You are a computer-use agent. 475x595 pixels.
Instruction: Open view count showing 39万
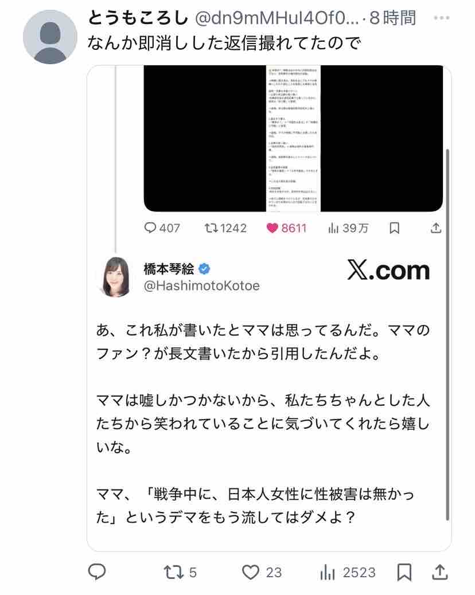pyautogui.click(x=348, y=228)
